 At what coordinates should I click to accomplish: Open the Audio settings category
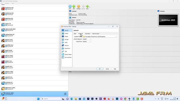(67, 42)
